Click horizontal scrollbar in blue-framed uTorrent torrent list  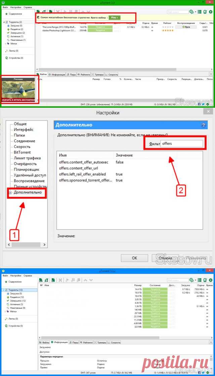(101, 338)
